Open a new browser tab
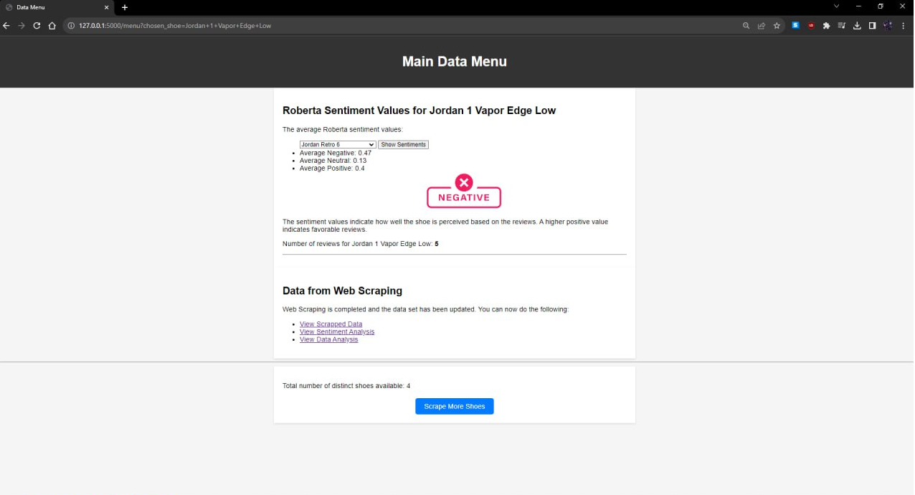Viewport: 915px width, 495px height. coord(125,7)
